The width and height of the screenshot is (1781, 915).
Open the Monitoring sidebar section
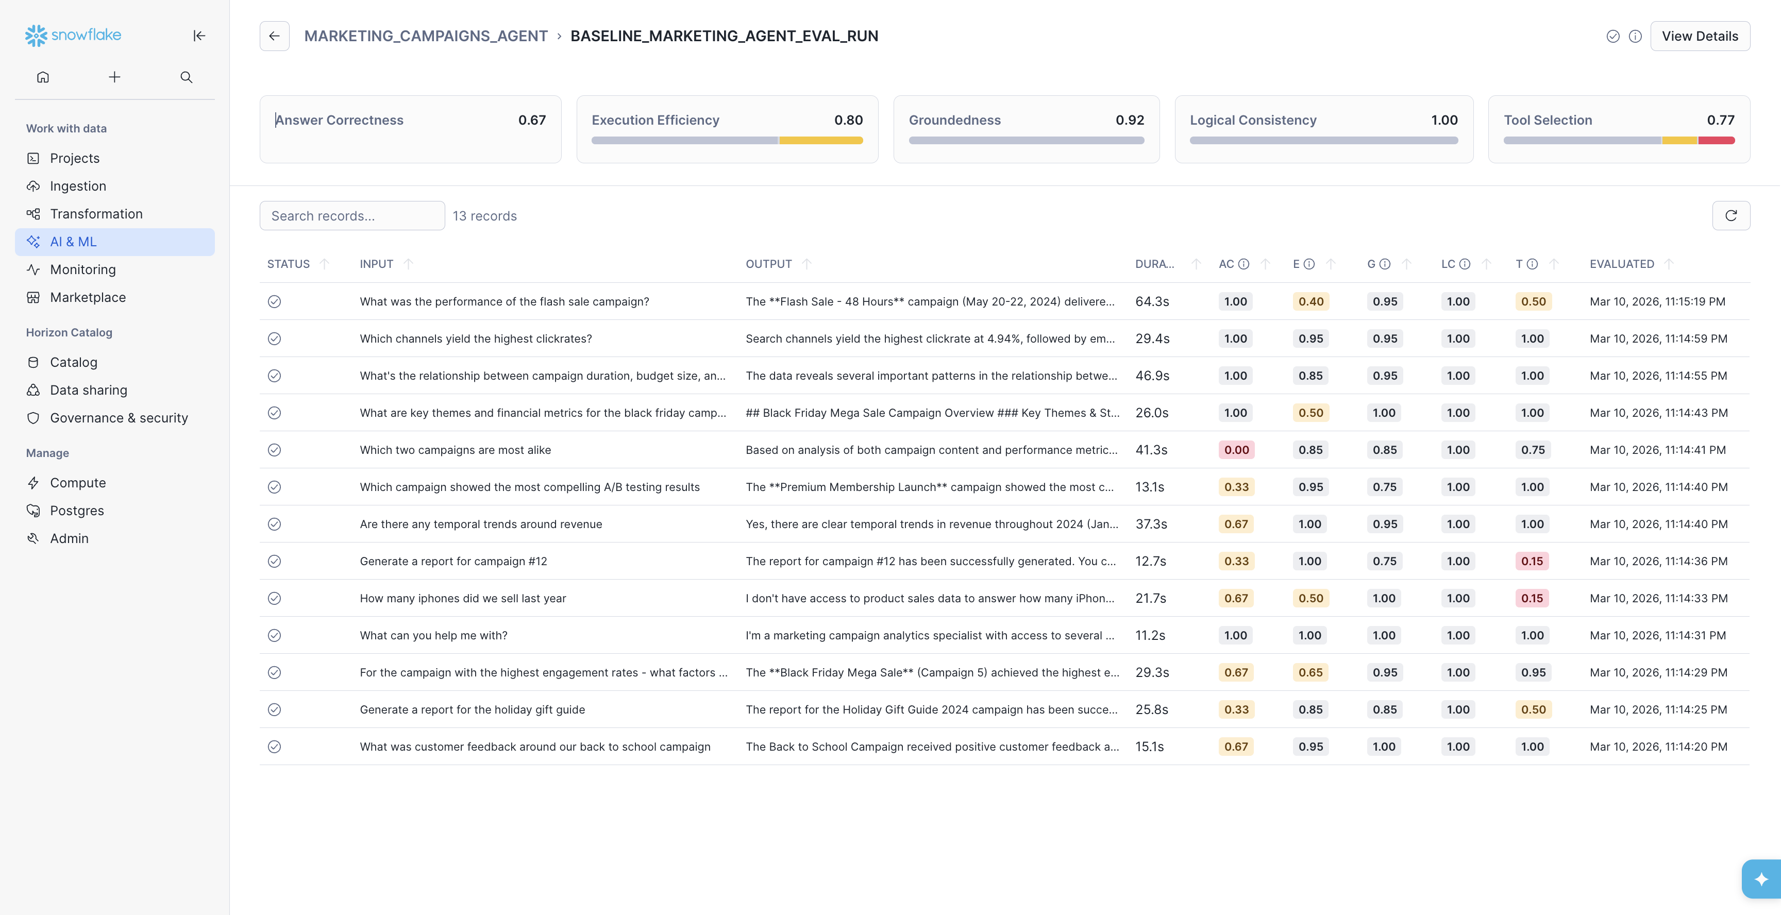[x=82, y=269]
